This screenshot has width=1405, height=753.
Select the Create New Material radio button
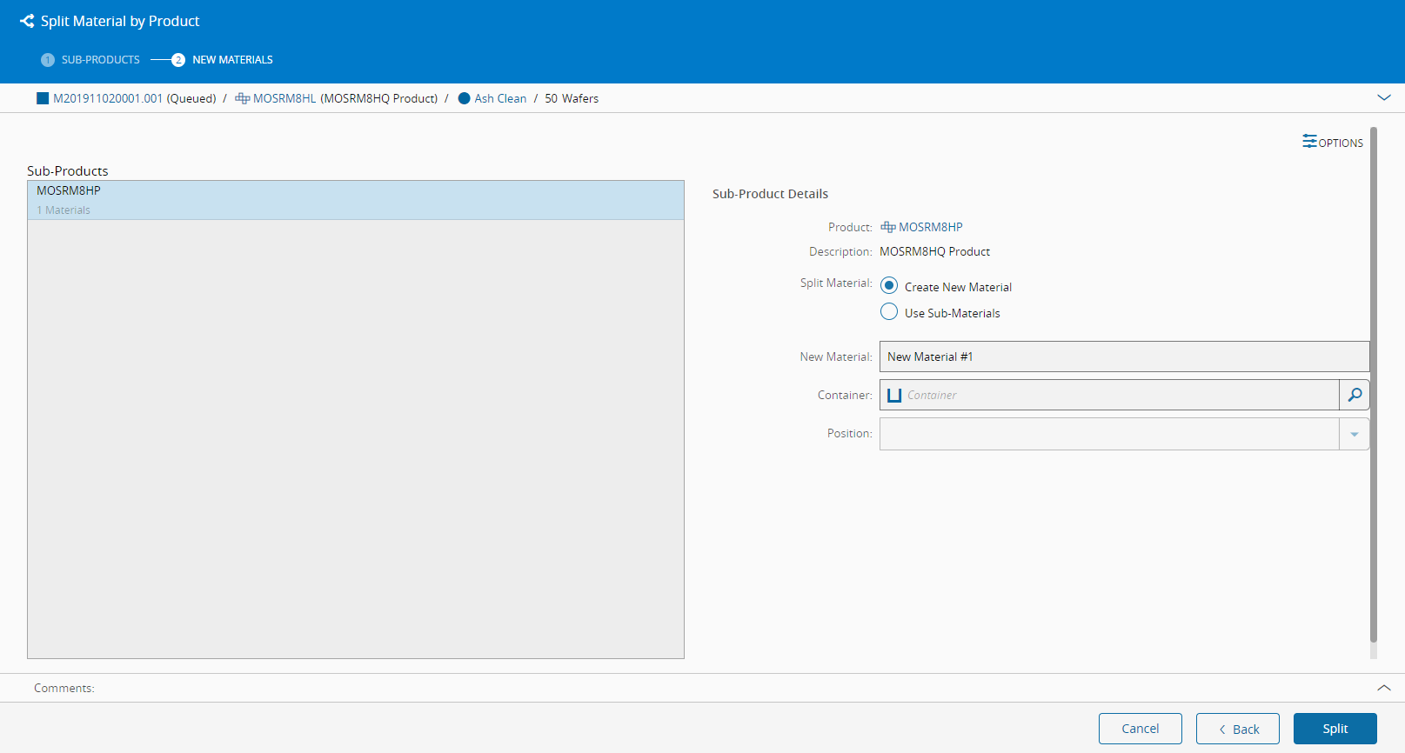889,286
